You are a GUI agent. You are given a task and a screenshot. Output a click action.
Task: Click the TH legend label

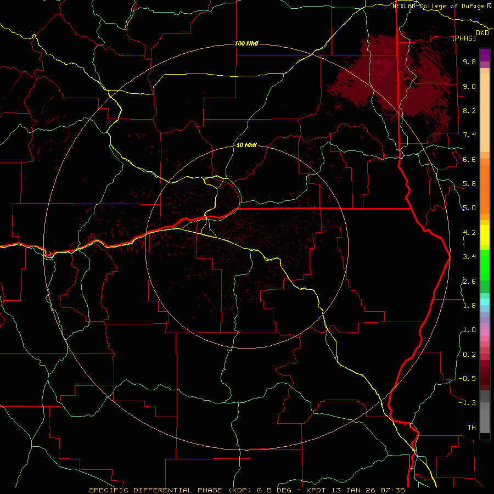coord(471,428)
